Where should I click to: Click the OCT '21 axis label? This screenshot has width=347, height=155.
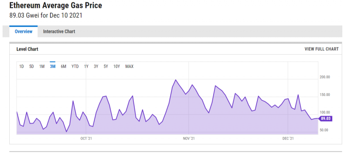pos(86,138)
